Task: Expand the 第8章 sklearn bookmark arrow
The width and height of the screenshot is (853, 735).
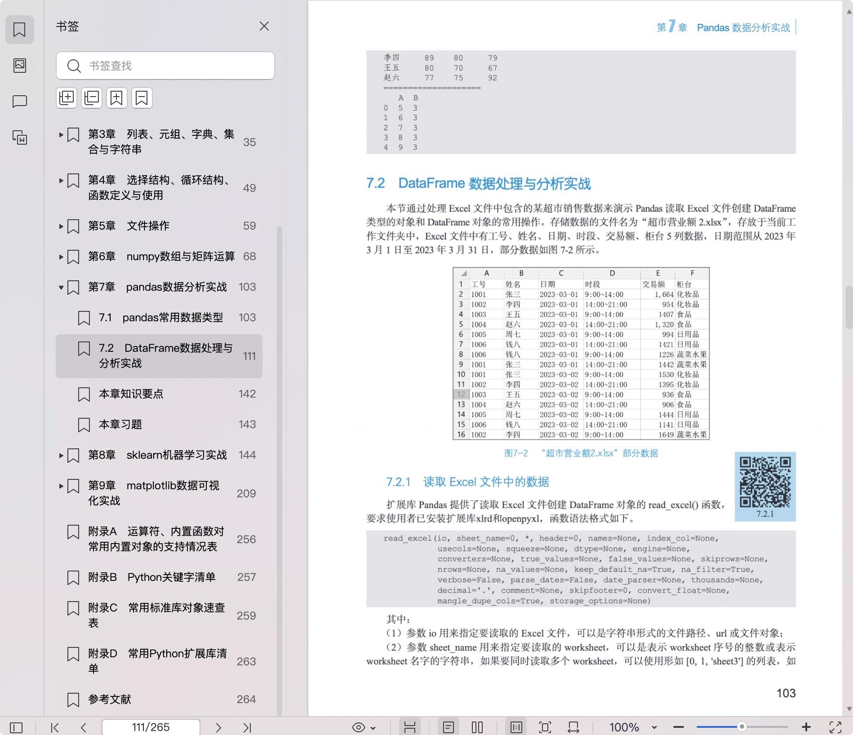Action: coord(61,455)
